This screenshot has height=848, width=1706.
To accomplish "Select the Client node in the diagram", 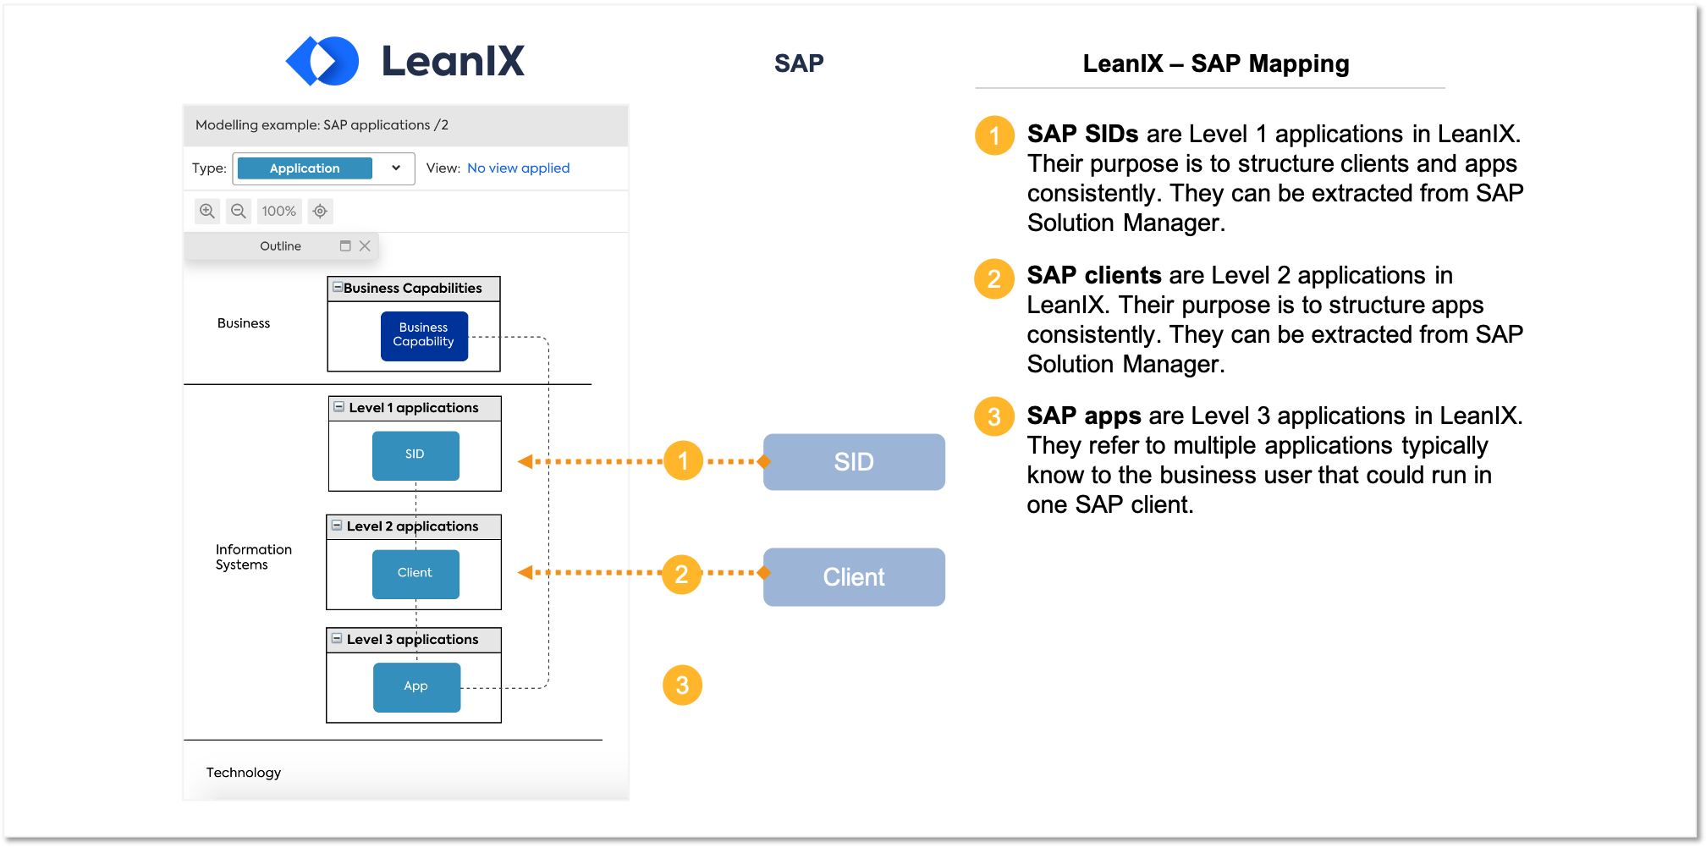I will [x=415, y=574].
